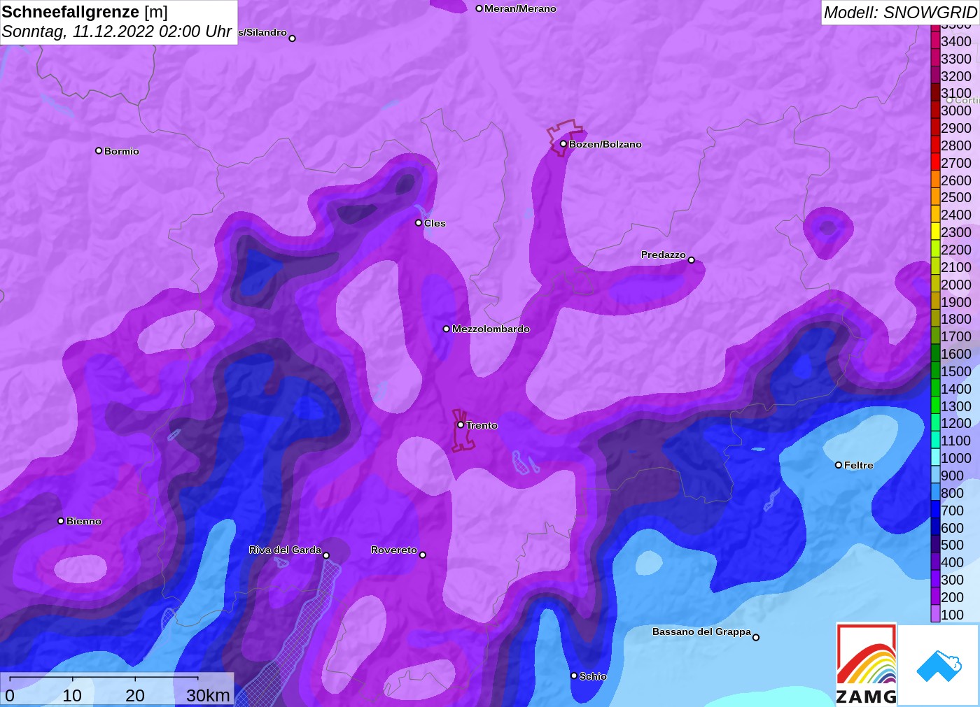This screenshot has width=980, height=707.
Task: Click the Trento city marker
Action: point(461,424)
